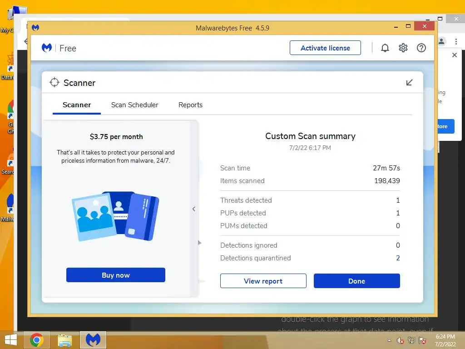
Task: Click View report button
Action: 263,281
